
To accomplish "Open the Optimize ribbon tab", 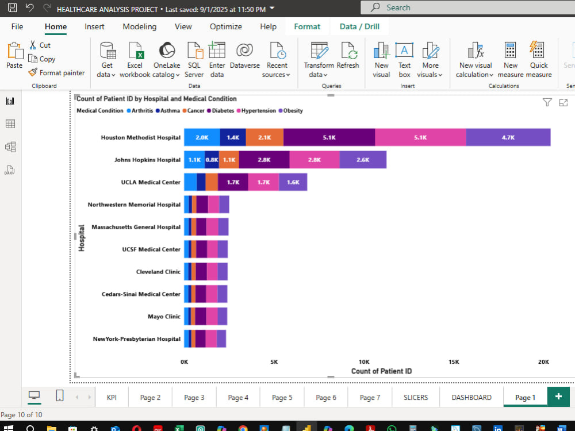I will [226, 26].
